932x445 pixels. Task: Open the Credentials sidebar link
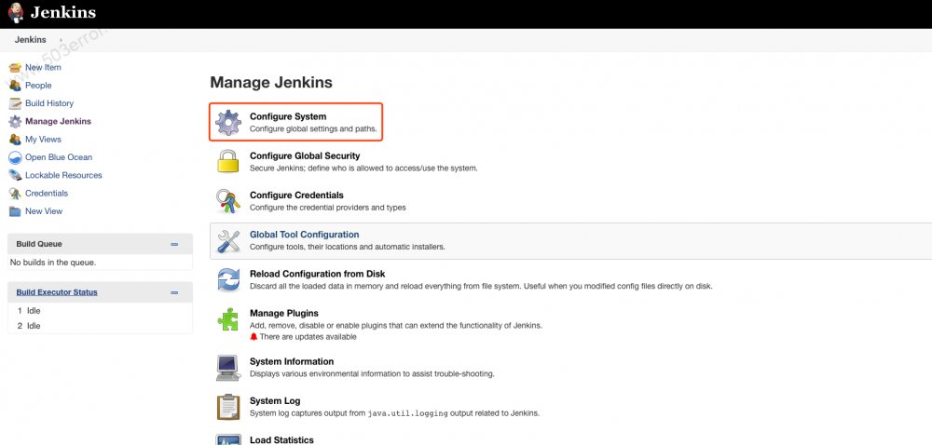coord(47,193)
